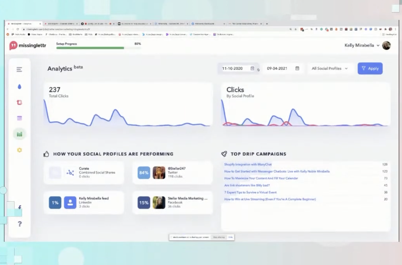This screenshot has width=402, height=265.
Task: Select the green analytics bar-chart sidebar icon
Action: (19, 134)
